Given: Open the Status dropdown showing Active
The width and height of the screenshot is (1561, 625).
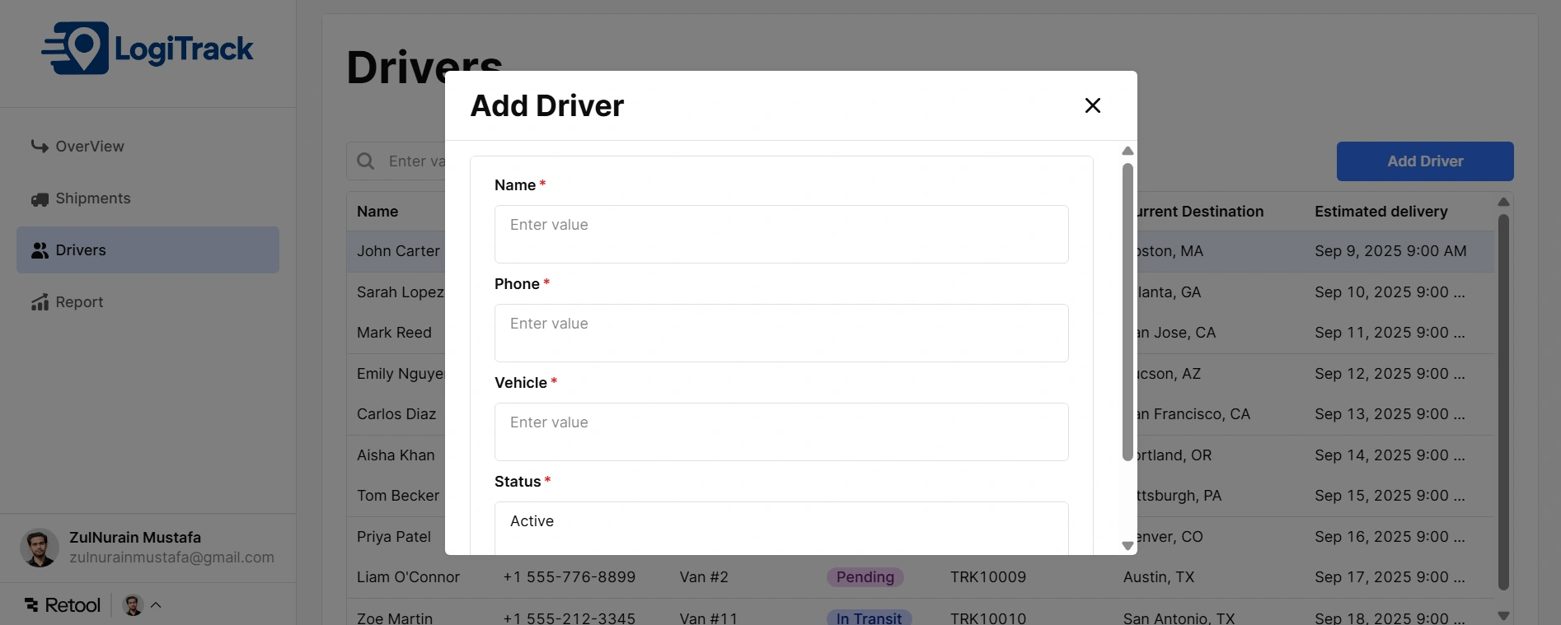Looking at the screenshot, I should (781, 528).
